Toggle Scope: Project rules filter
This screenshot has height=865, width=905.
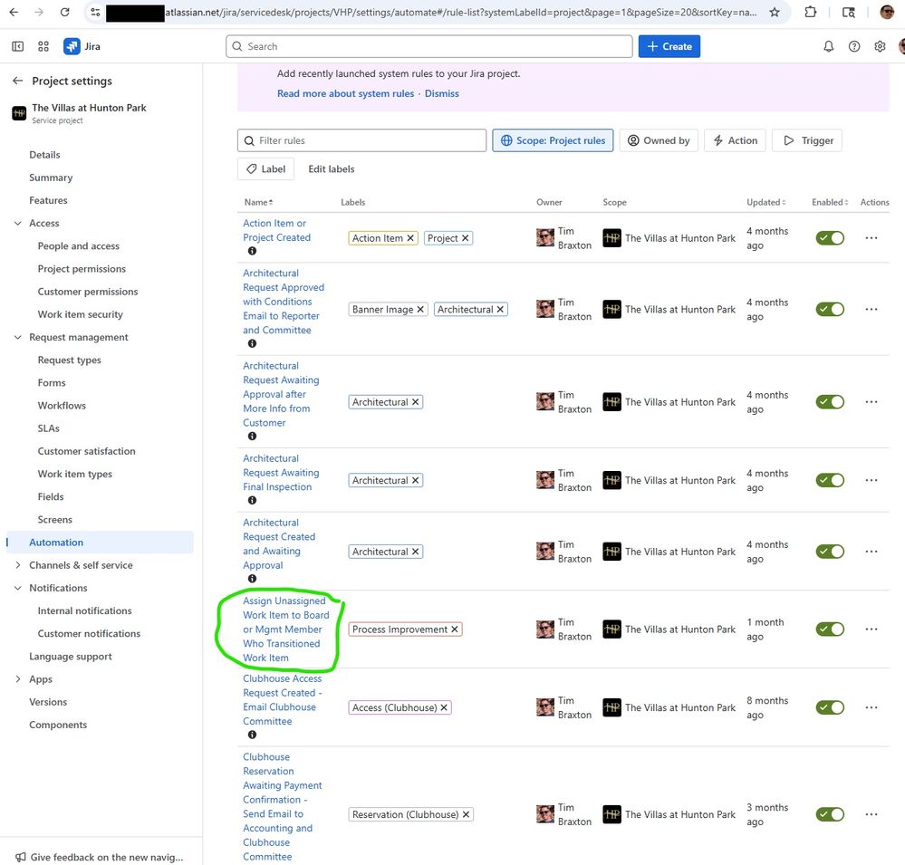pyautogui.click(x=553, y=140)
